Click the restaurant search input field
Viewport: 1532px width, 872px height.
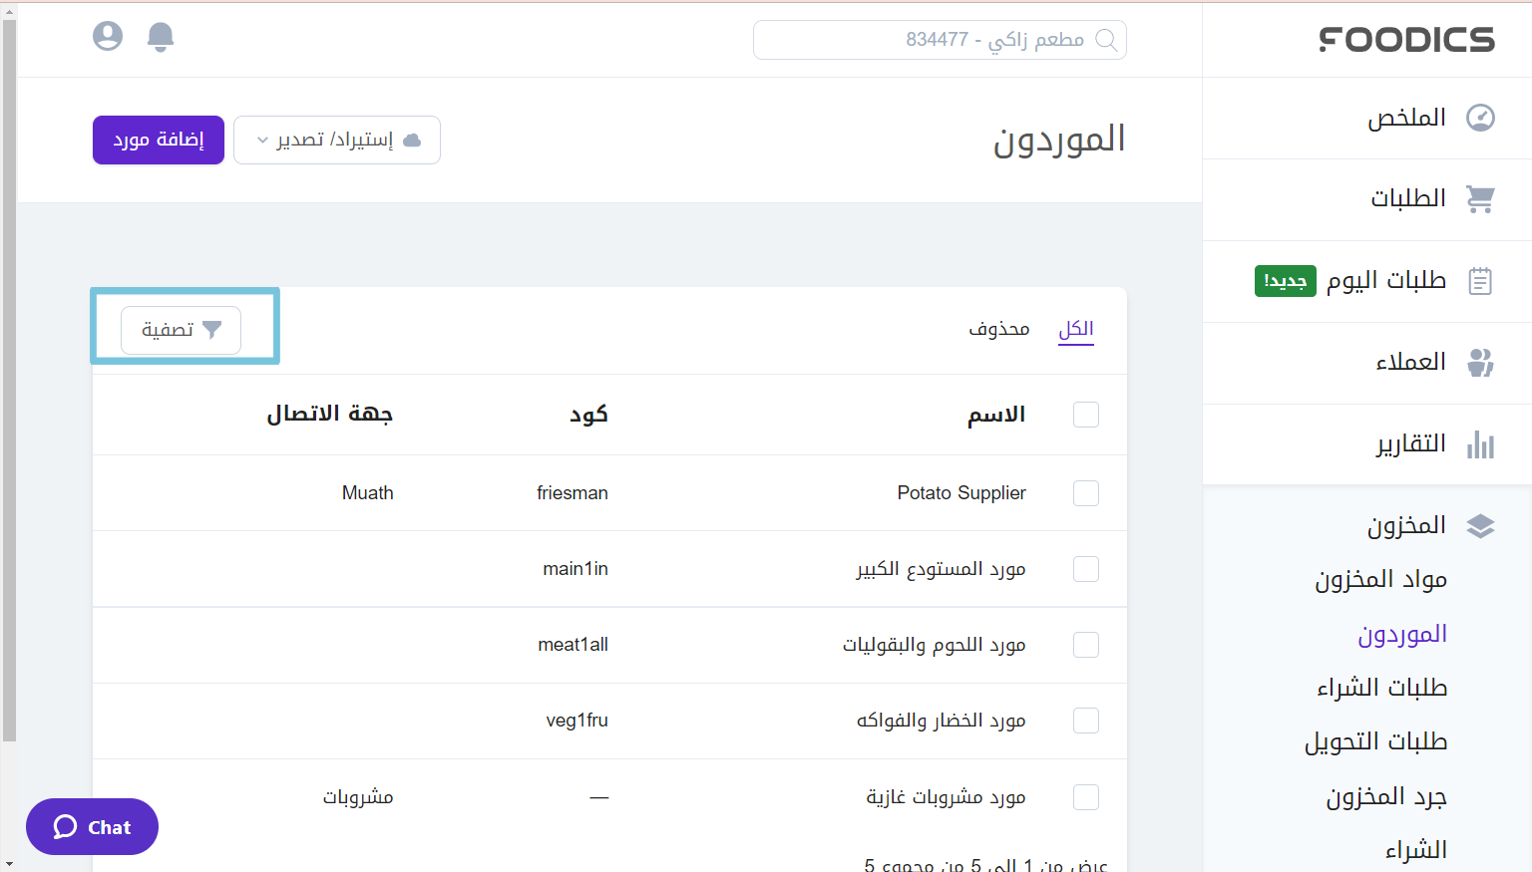coord(939,39)
